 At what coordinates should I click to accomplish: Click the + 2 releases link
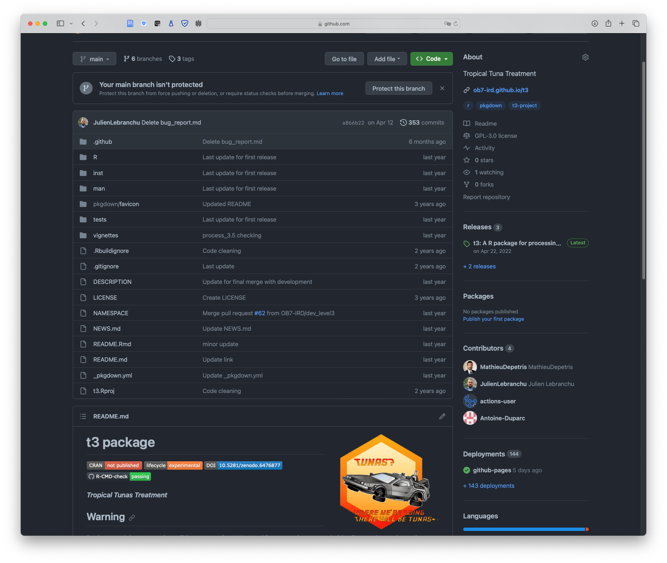[x=479, y=266]
